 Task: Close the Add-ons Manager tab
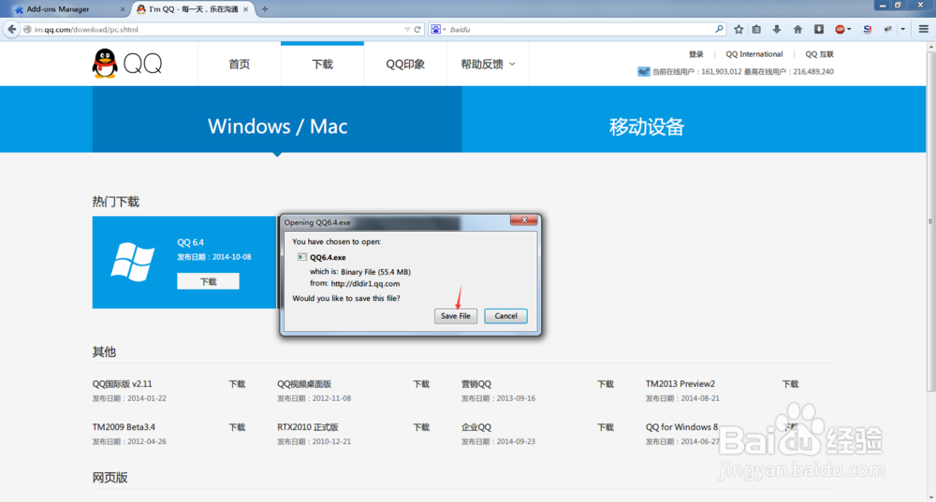[123, 9]
